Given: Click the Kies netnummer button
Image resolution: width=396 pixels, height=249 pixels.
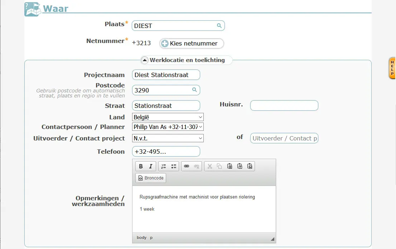Looking at the screenshot, I should pyautogui.click(x=192, y=44).
